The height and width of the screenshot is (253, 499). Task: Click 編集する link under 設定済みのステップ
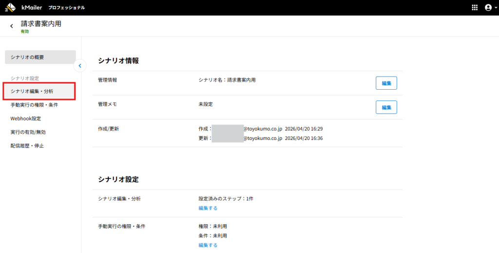(x=208, y=208)
